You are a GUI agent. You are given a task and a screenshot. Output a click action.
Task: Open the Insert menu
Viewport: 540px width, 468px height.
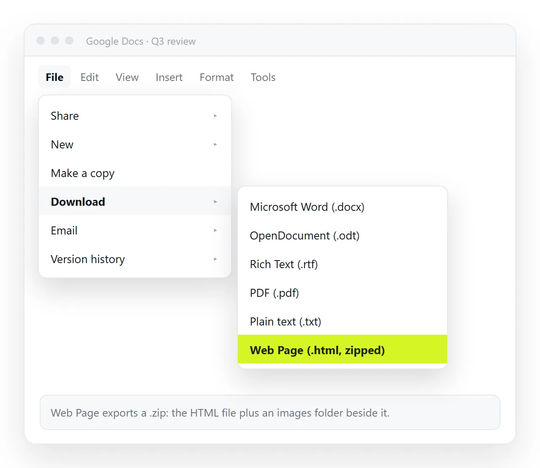169,77
